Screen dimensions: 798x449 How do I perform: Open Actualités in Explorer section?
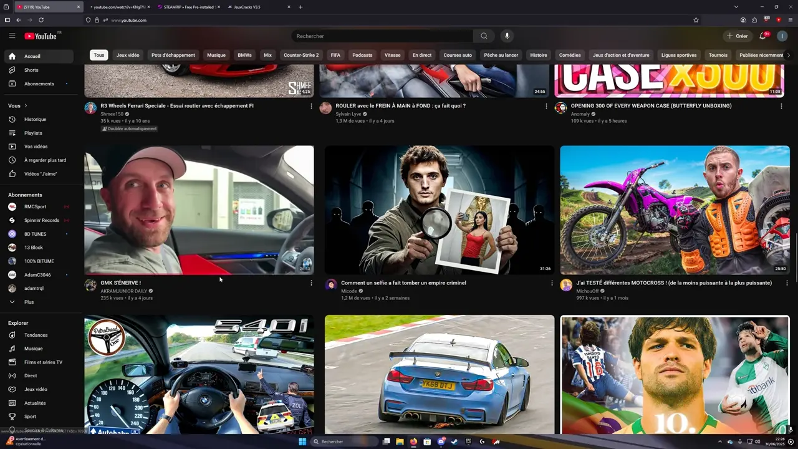37,403
